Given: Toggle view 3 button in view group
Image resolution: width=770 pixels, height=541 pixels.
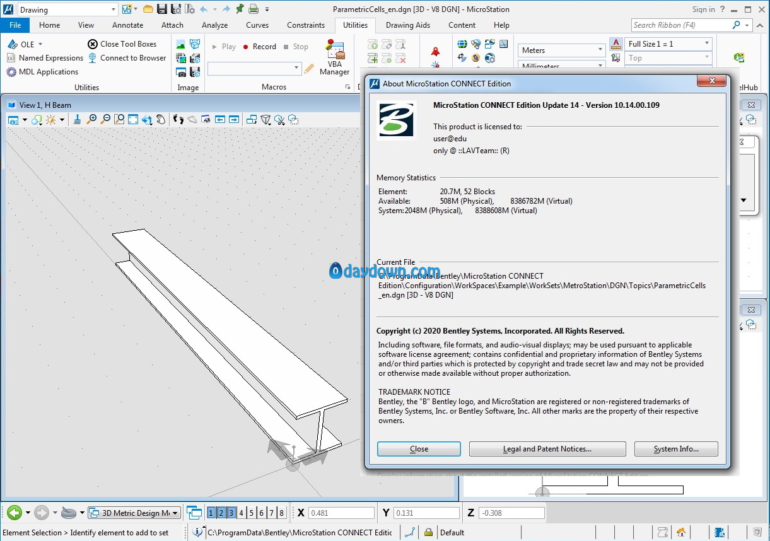Looking at the screenshot, I should coord(231,513).
